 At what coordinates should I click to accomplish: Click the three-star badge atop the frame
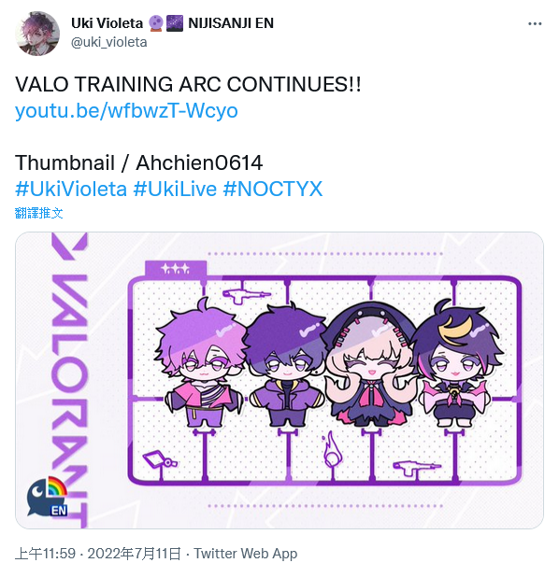tap(176, 269)
